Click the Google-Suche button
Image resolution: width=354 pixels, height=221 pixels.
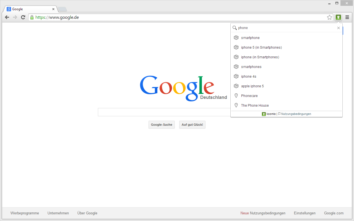tap(162, 125)
